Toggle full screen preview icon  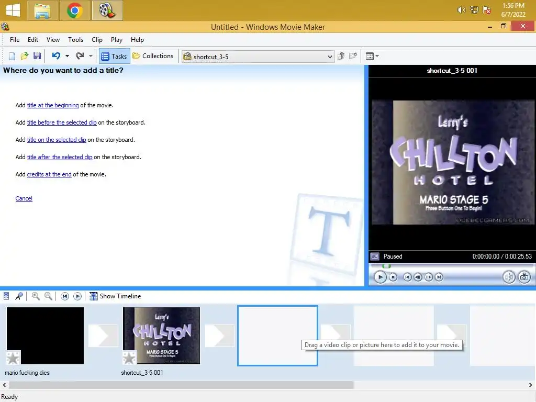[375, 256]
